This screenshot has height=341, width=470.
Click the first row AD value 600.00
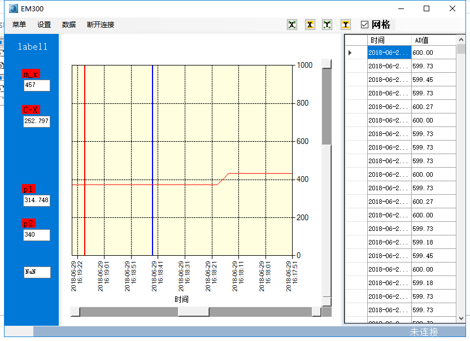pyautogui.click(x=434, y=53)
